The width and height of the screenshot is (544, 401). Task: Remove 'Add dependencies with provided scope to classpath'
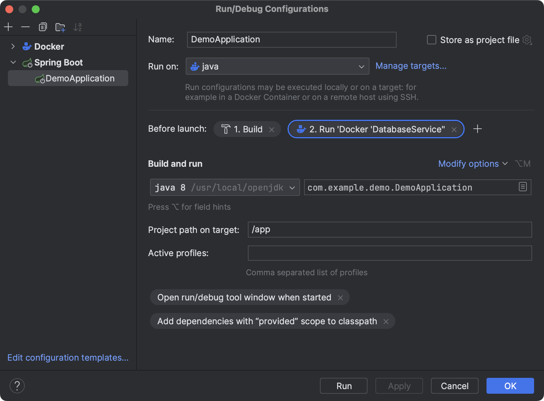[x=386, y=321]
